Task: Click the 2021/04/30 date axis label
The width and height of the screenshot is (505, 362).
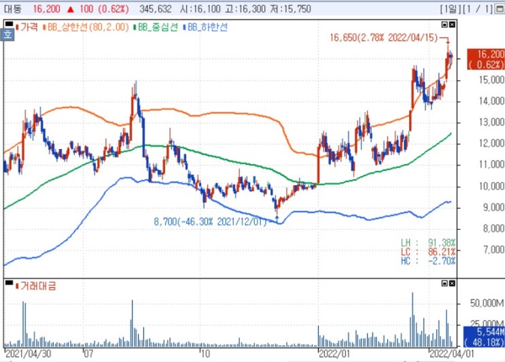Action: (x=29, y=354)
